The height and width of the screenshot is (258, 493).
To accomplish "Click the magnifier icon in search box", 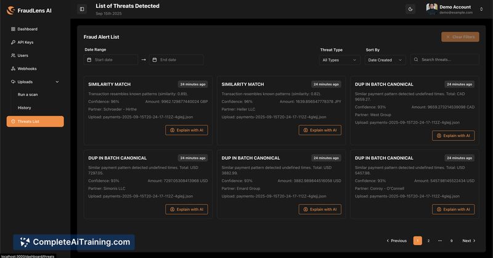I will click(416, 59).
